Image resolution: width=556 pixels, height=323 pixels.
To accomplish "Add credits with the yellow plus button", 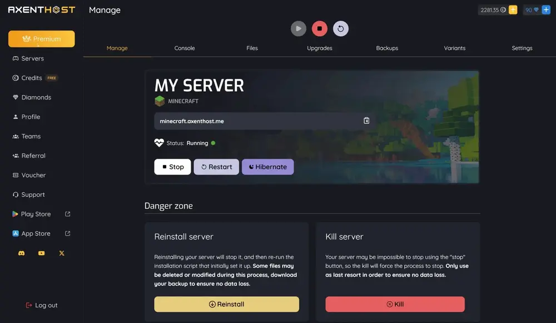I will coord(513,9).
